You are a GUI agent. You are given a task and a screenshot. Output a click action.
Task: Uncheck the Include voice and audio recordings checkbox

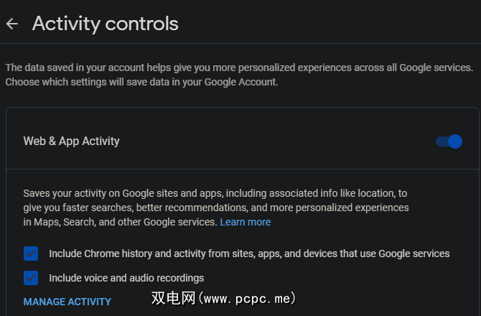click(31, 278)
